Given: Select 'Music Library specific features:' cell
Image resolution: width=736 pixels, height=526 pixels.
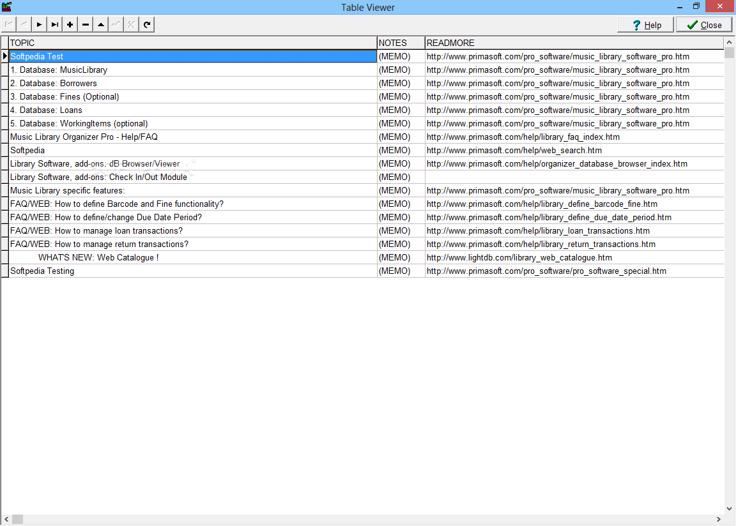Looking at the screenshot, I should (x=193, y=190).
